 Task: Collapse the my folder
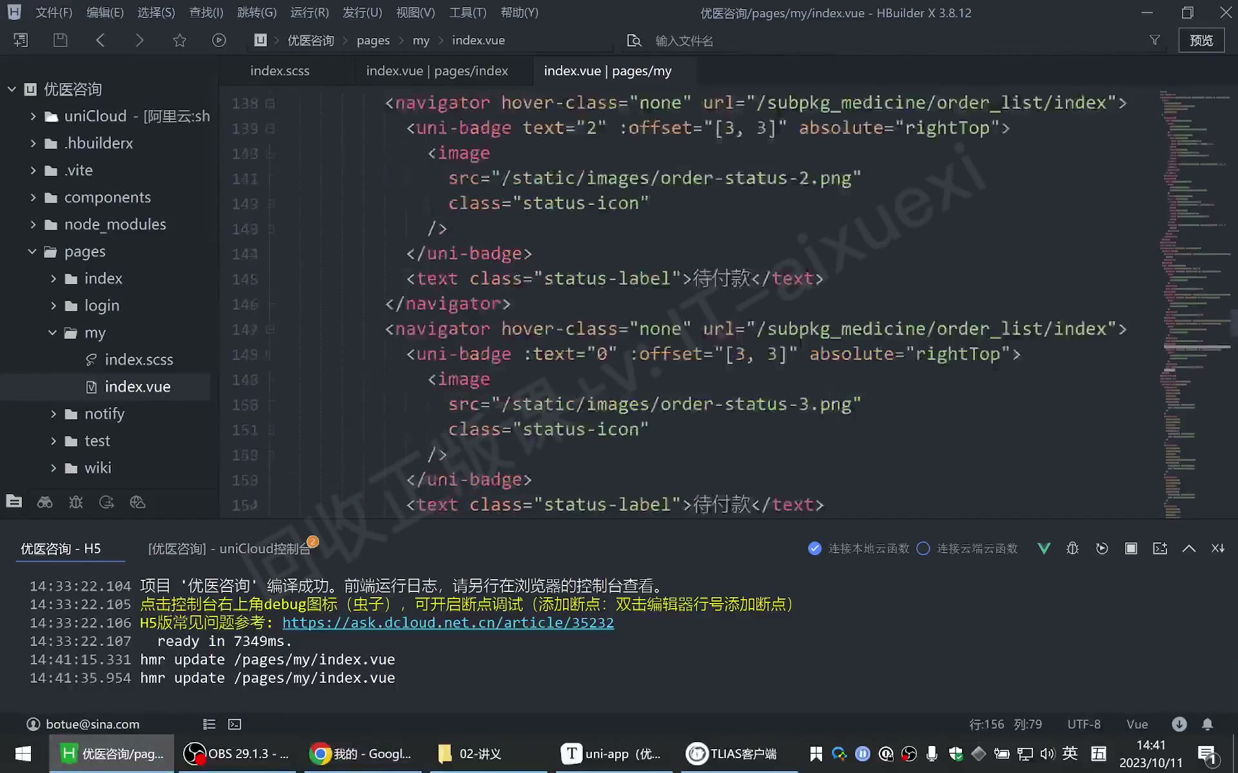[x=53, y=332]
